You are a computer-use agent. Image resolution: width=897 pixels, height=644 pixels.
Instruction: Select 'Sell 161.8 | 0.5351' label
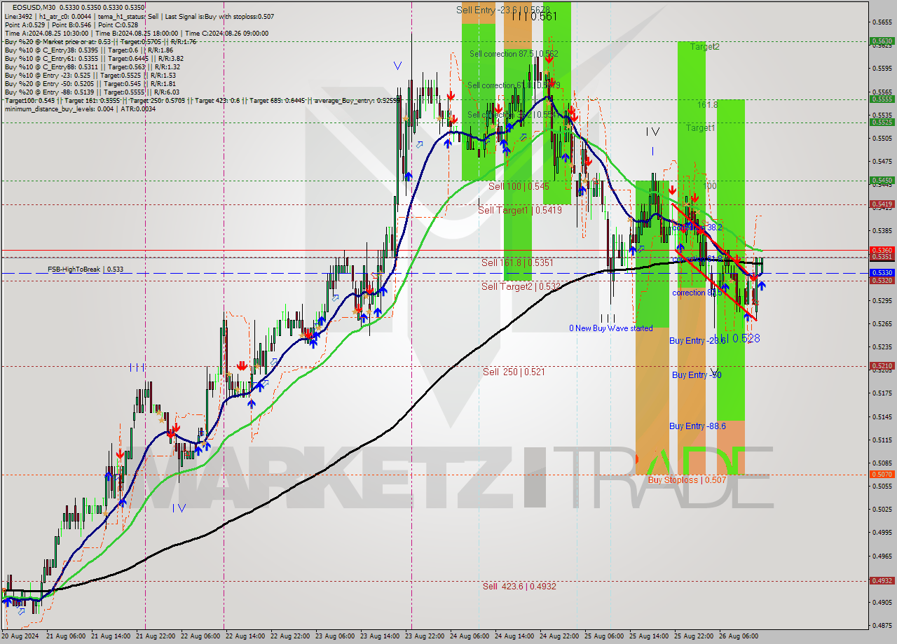517,262
